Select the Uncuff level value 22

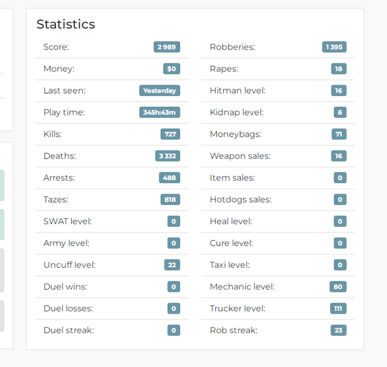pos(172,265)
